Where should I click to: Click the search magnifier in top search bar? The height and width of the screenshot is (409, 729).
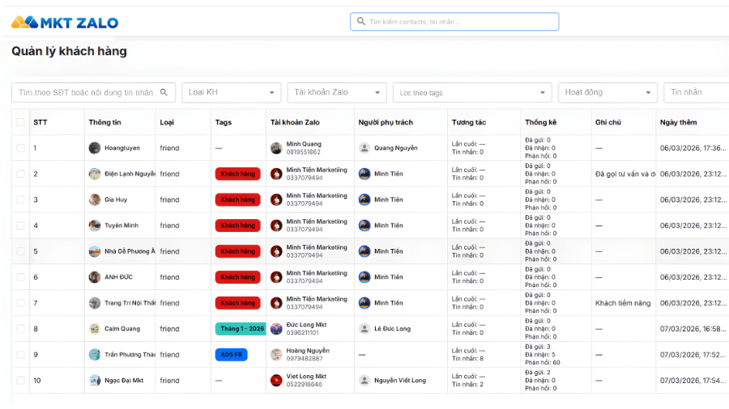point(360,21)
